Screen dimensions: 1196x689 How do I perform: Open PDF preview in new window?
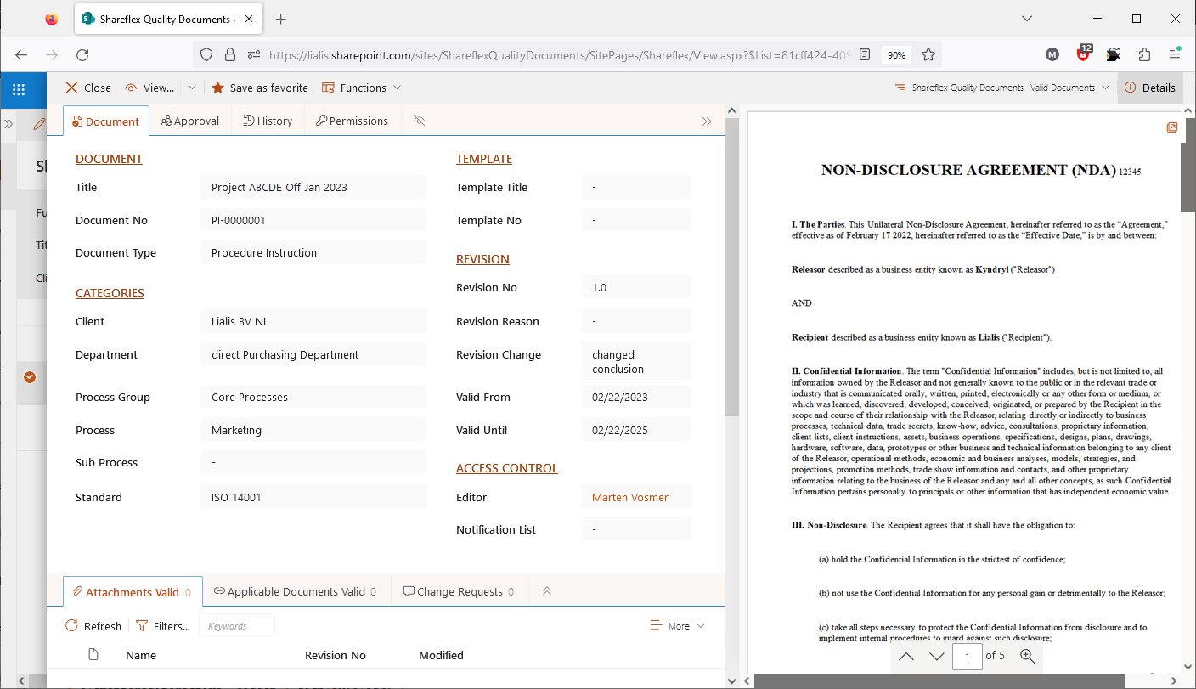pos(1171,127)
